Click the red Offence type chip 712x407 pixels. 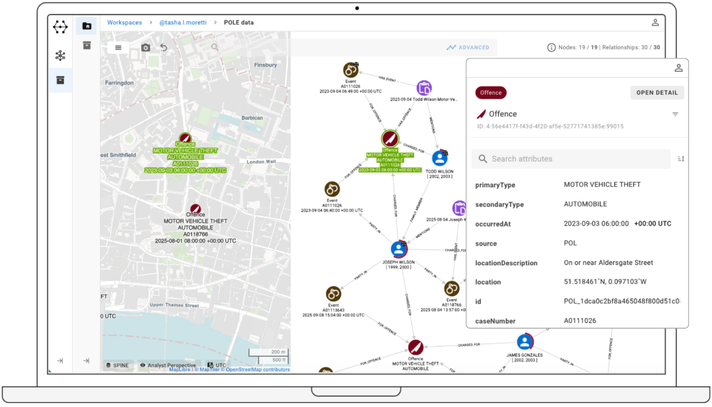pyautogui.click(x=491, y=92)
